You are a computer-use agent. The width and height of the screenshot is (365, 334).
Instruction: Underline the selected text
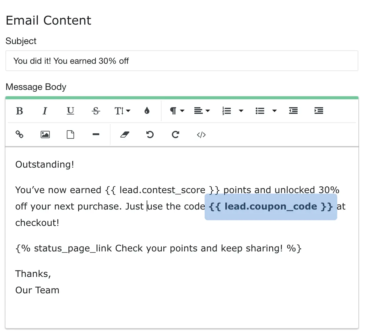[70, 111]
